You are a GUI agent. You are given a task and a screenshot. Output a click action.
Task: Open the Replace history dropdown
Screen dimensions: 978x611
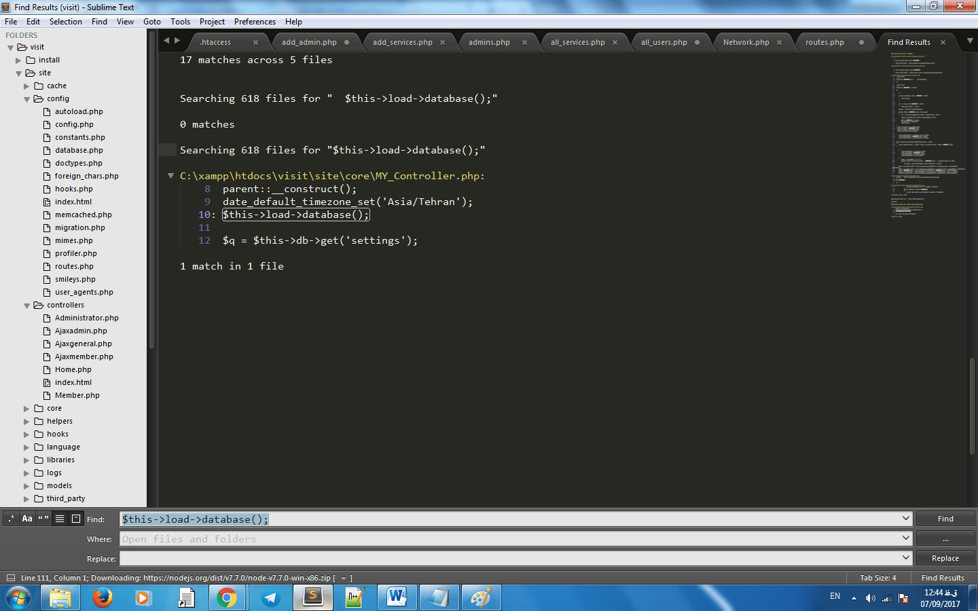(x=906, y=558)
